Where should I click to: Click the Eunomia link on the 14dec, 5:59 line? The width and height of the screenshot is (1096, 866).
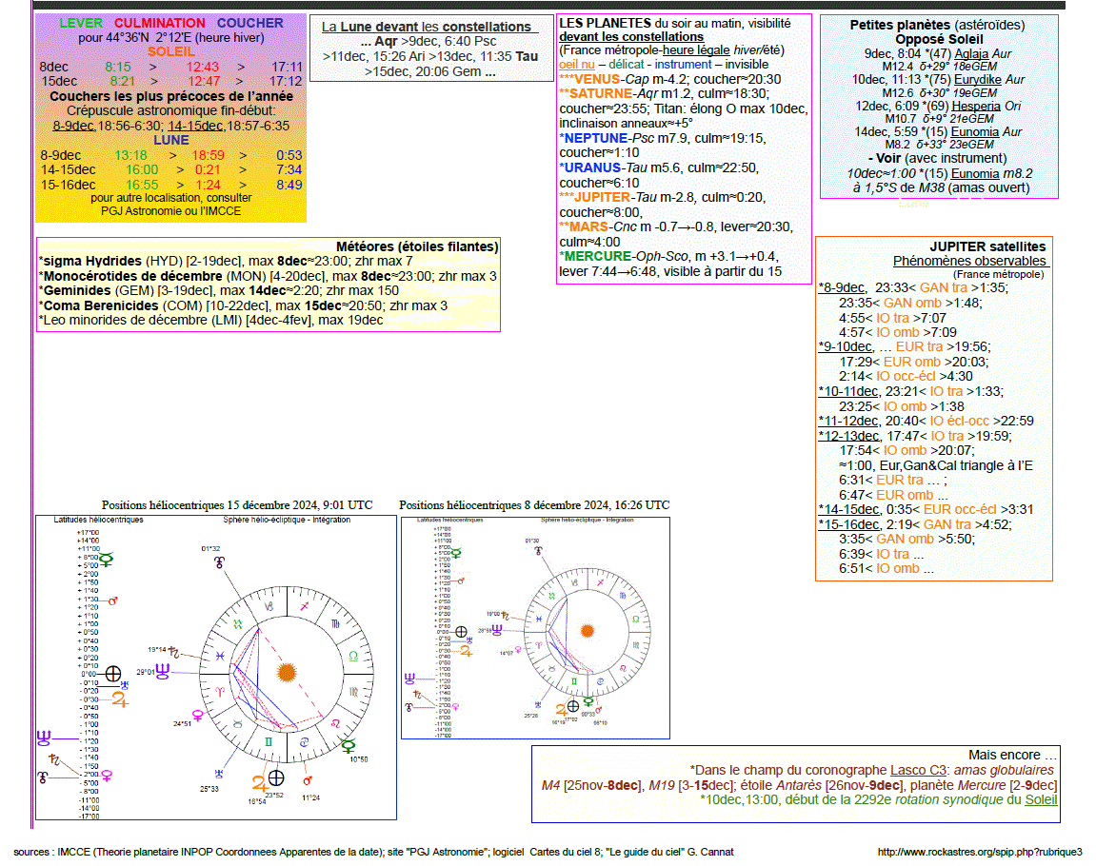click(975, 132)
